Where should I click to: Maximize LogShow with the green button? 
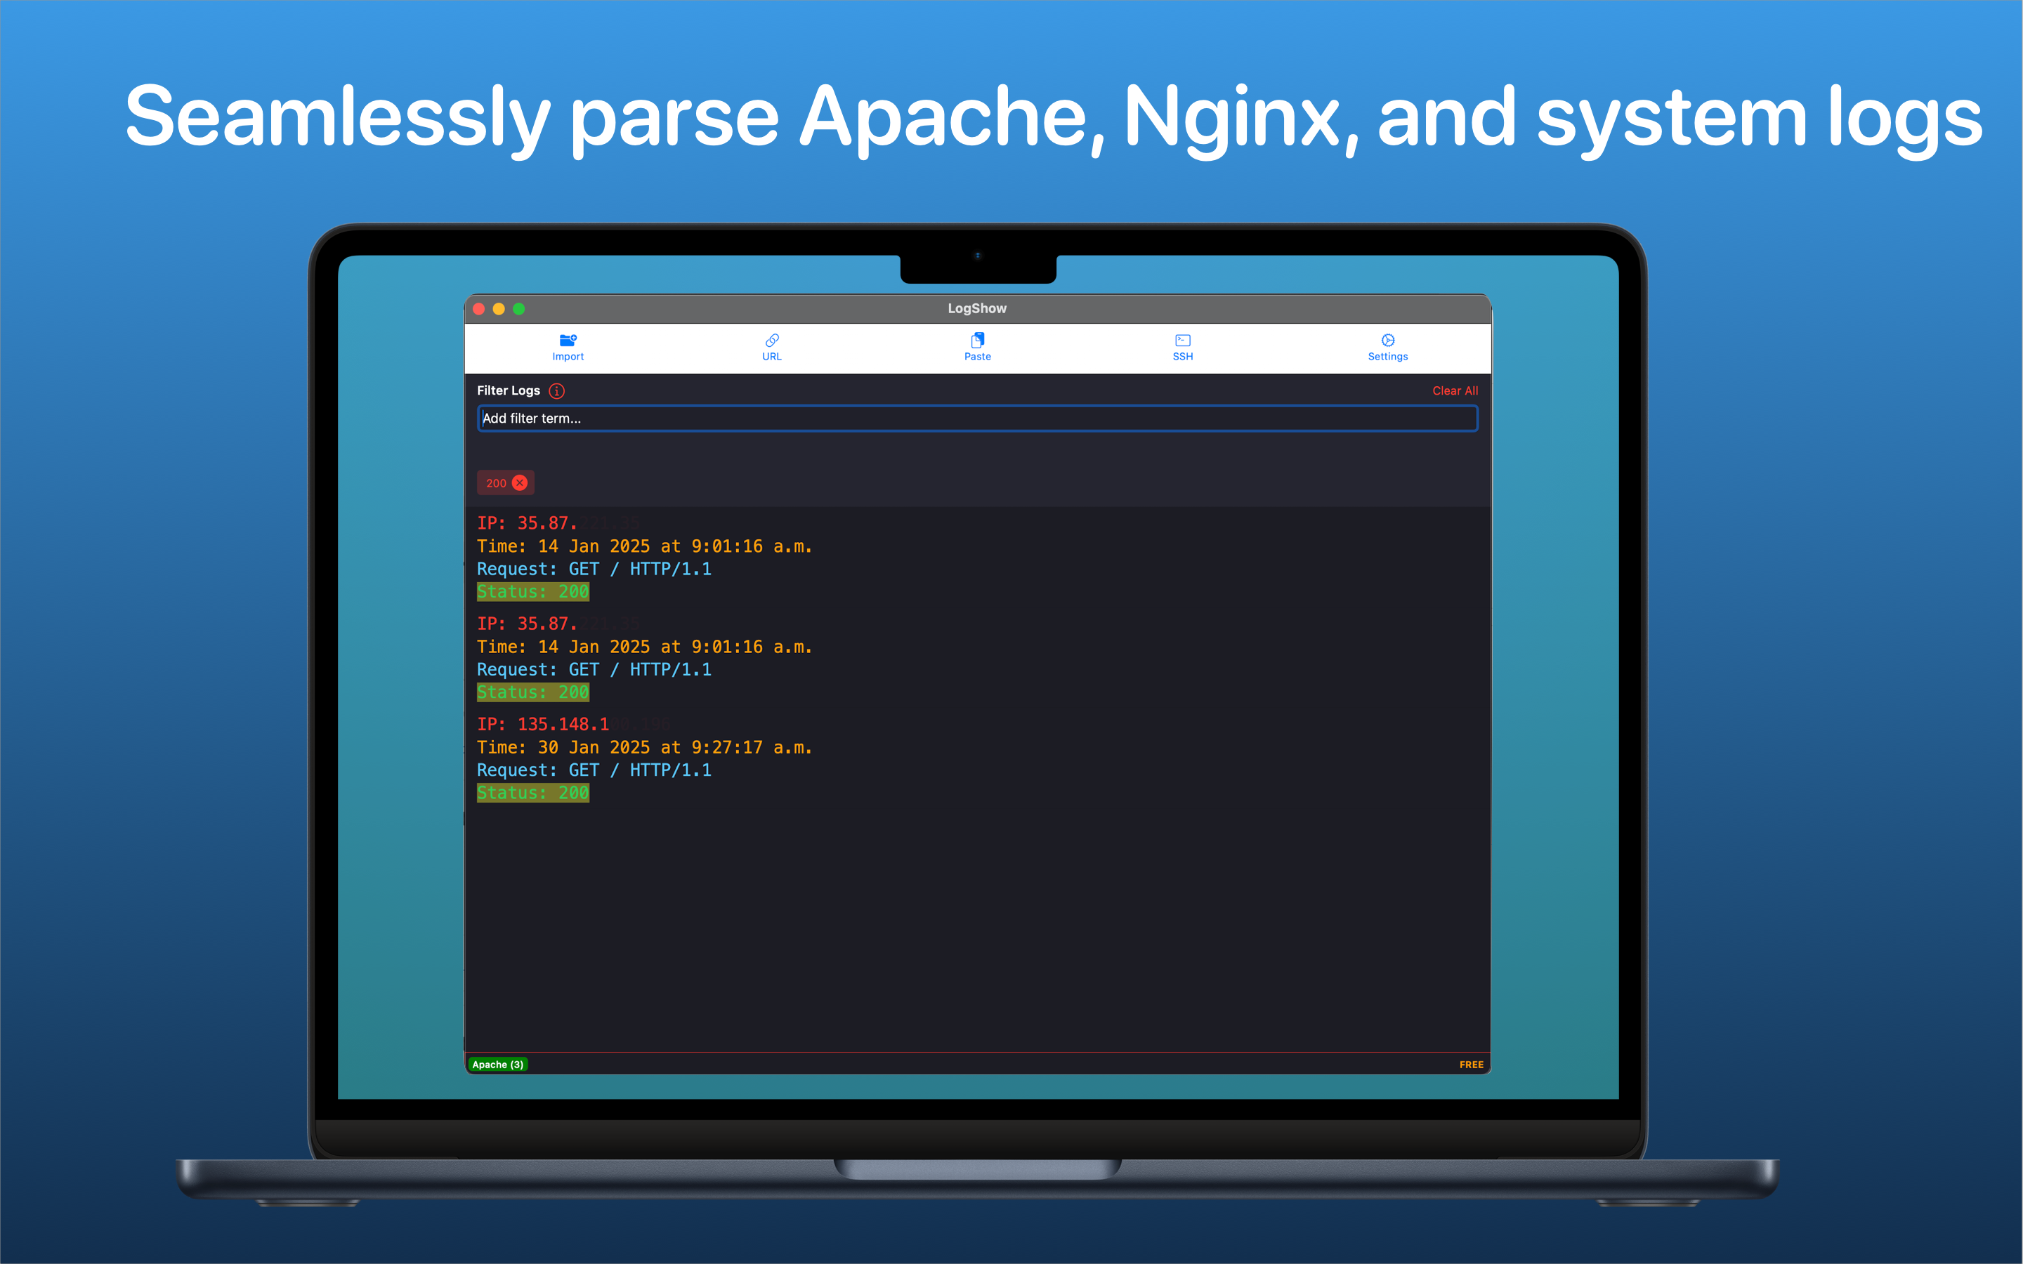pos(519,308)
